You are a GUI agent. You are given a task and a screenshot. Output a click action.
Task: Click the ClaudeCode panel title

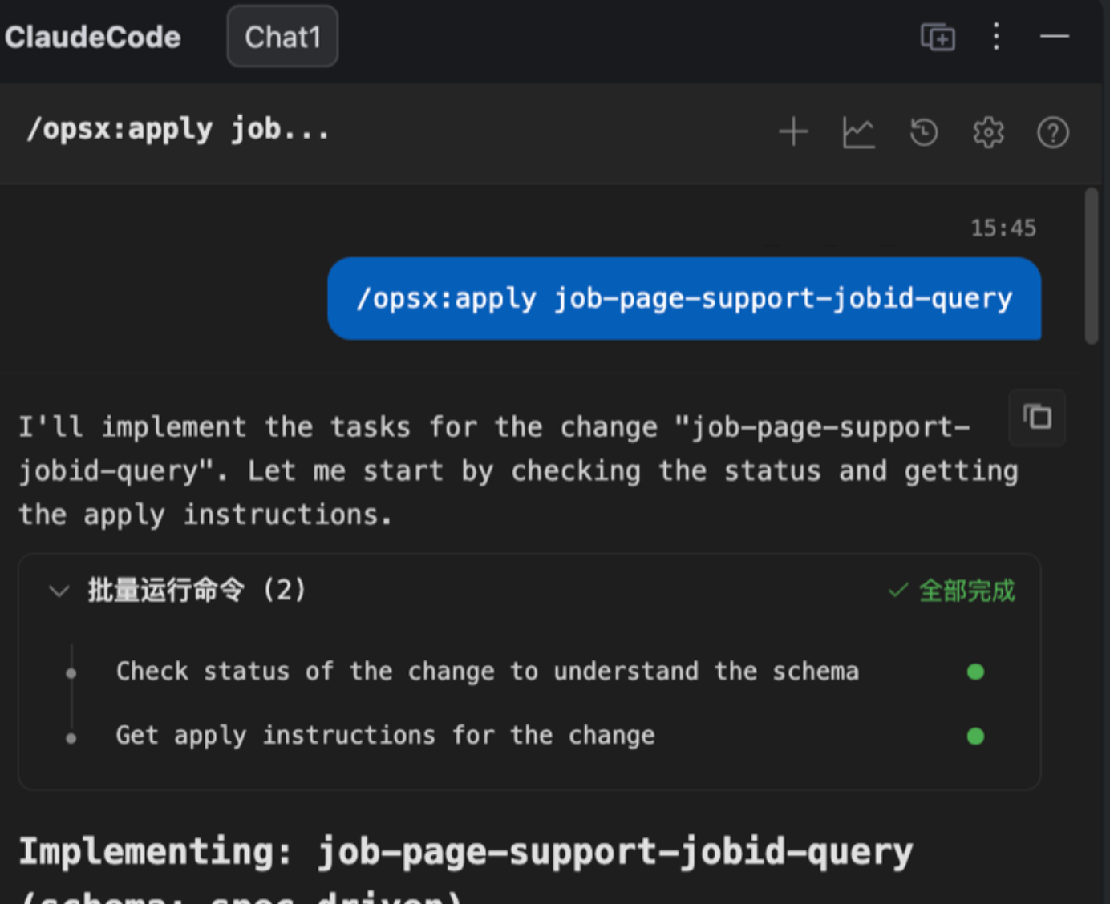[x=93, y=37]
